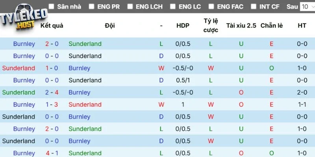Toggle the INT CF competition checkbox
Screen dimensions: 315x157
(254, 7)
